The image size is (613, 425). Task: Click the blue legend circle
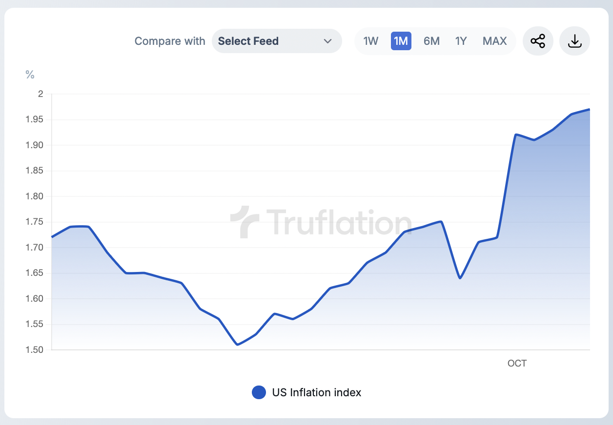click(x=259, y=392)
